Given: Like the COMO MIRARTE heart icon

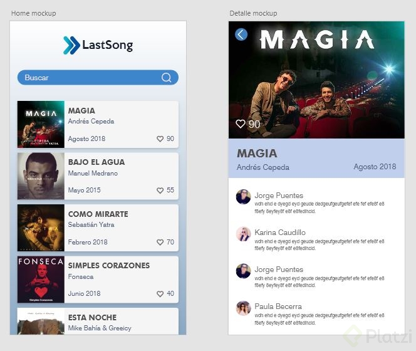Looking at the screenshot, I should coord(160,242).
